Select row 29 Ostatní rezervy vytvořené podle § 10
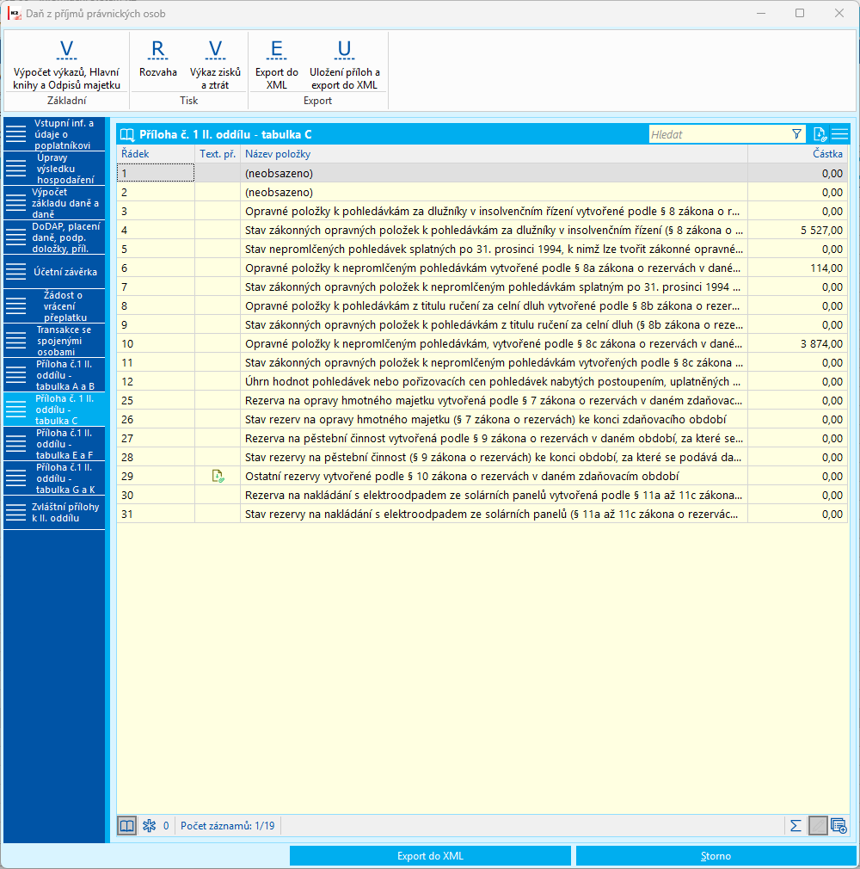This screenshot has height=869, width=860. coord(482,476)
